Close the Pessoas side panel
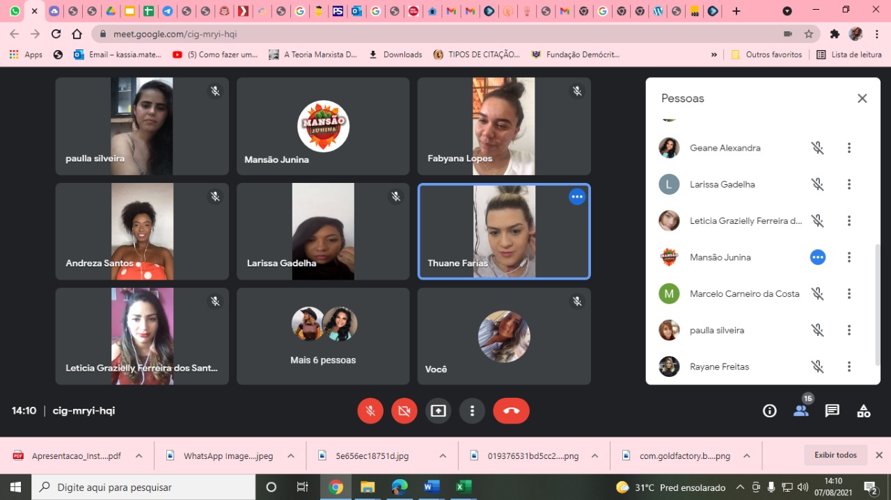Image resolution: width=891 pixels, height=500 pixels. (862, 99)
